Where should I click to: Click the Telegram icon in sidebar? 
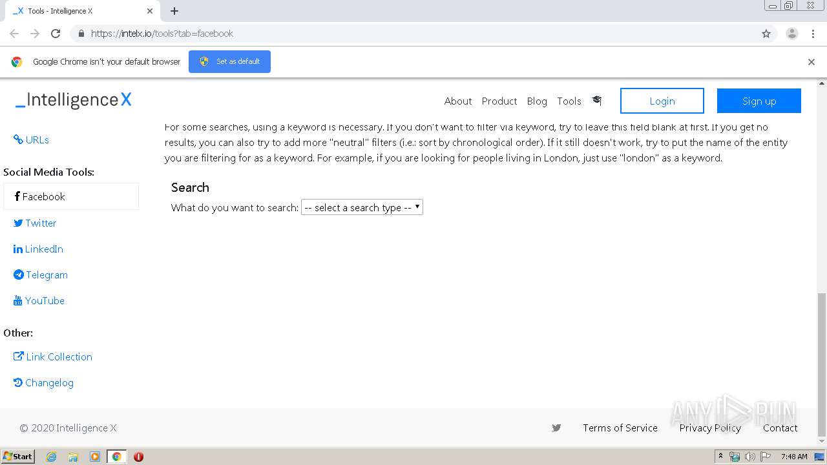pos(19,274)
